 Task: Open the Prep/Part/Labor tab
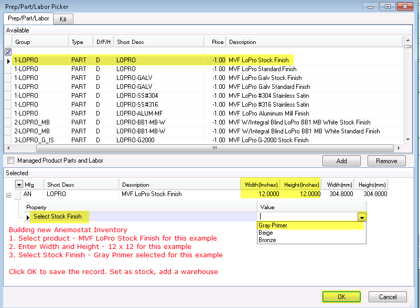coord(28,18)
